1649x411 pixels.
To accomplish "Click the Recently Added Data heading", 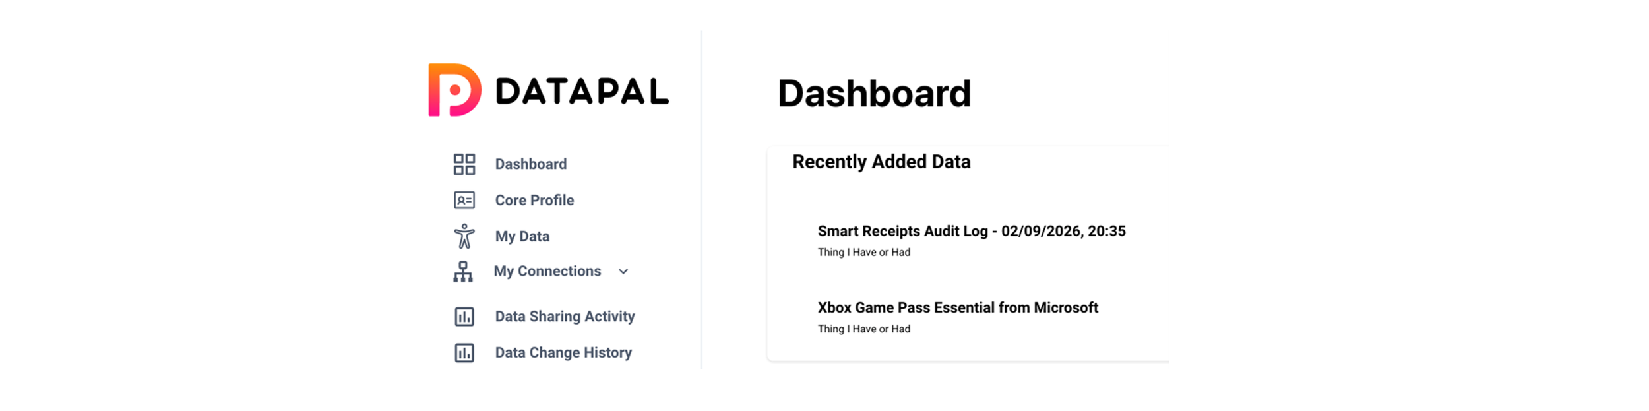I will click(881, 162).
